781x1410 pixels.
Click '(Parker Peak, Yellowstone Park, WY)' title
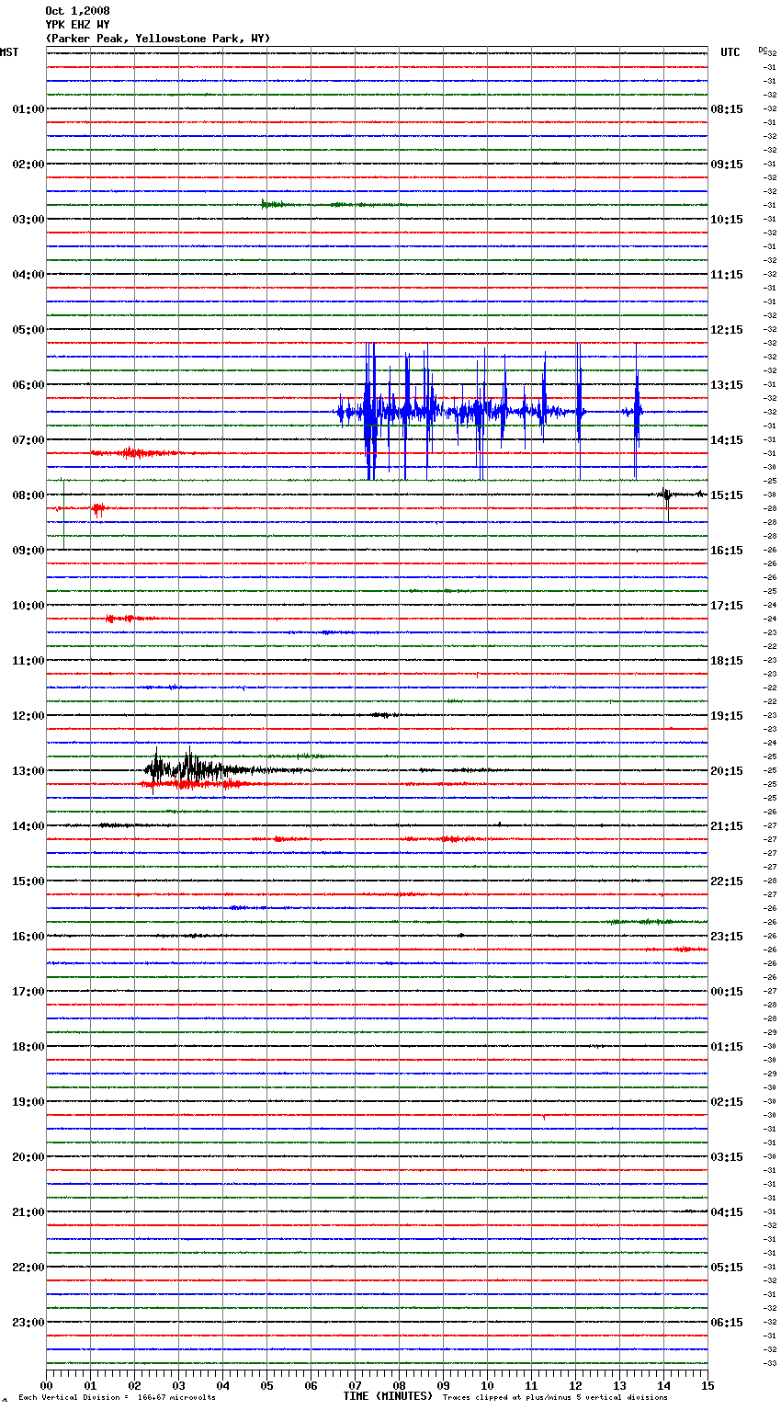tap(158, 39)
